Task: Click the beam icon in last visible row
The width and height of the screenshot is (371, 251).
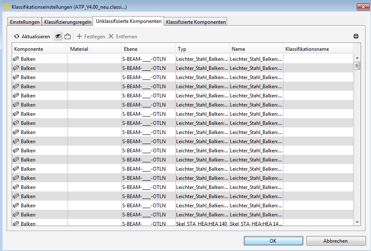Action: 16,224
